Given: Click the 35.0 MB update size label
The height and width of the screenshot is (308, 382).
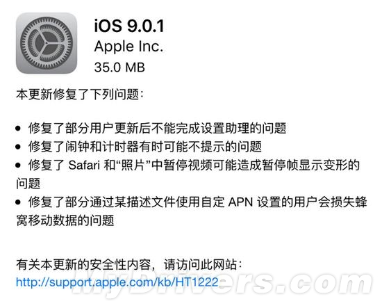Looking at the screenshot, I should (119, 67).
